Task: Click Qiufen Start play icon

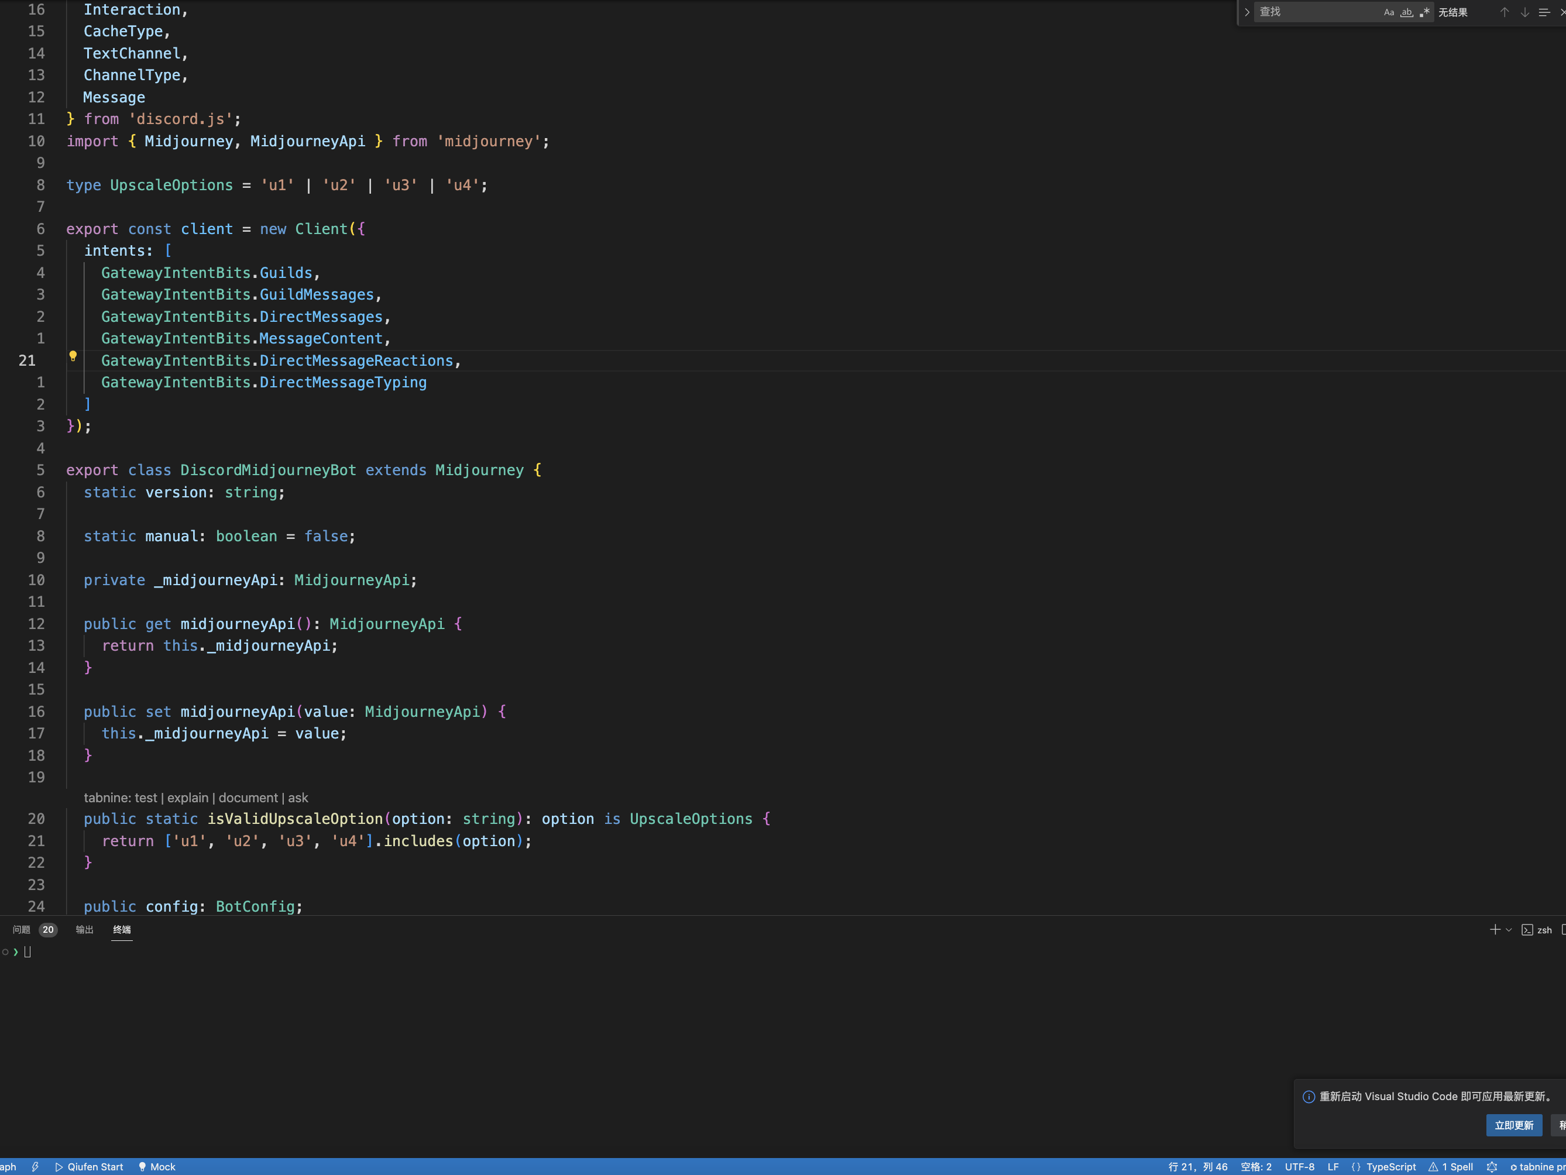Action: point(60,1166)
